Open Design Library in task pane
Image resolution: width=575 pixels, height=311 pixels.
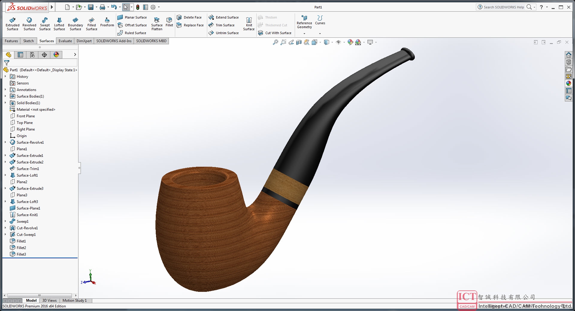point(569,62)
